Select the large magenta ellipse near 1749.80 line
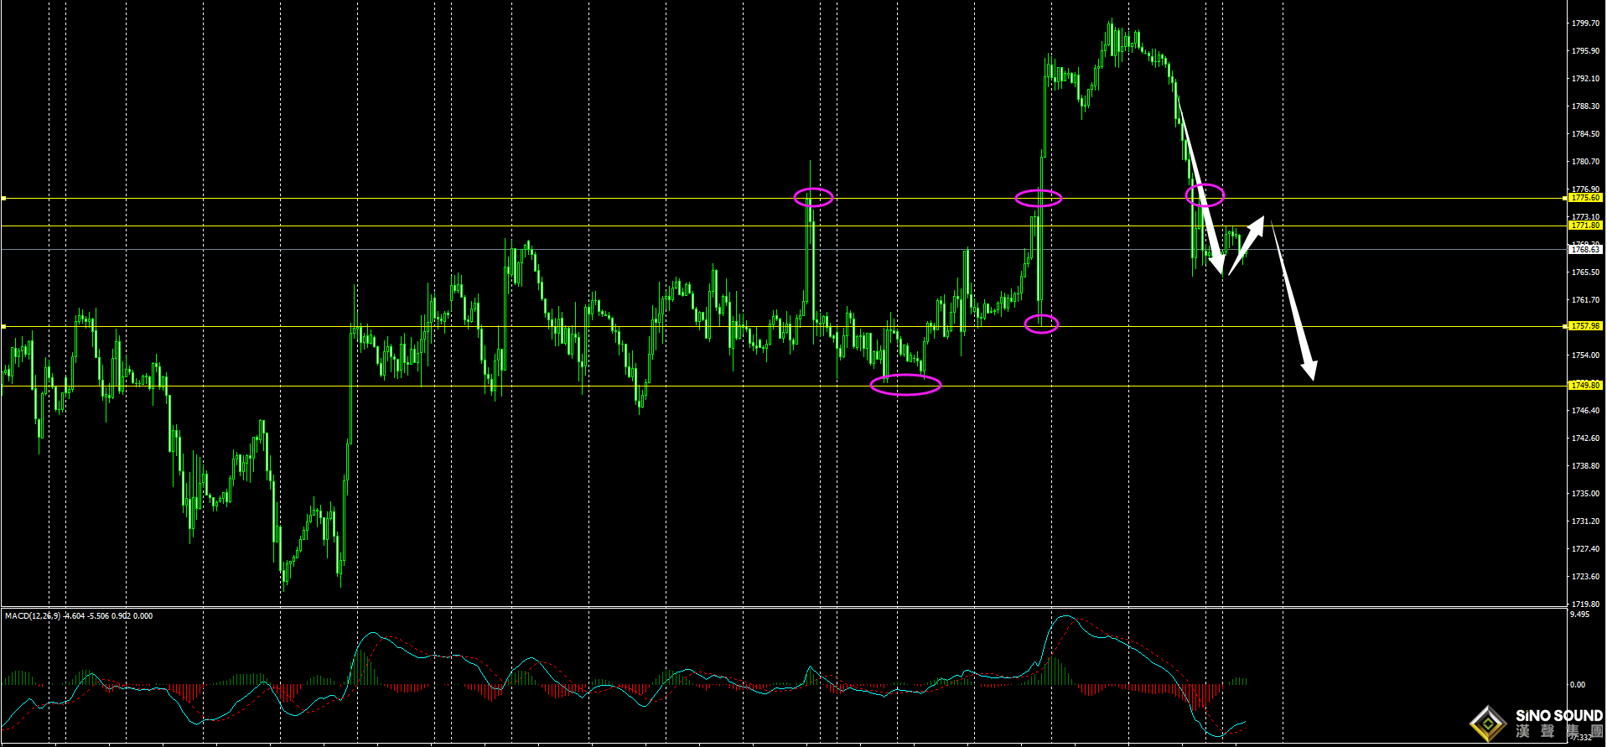The image size is (1607, 747). [905, 385]
